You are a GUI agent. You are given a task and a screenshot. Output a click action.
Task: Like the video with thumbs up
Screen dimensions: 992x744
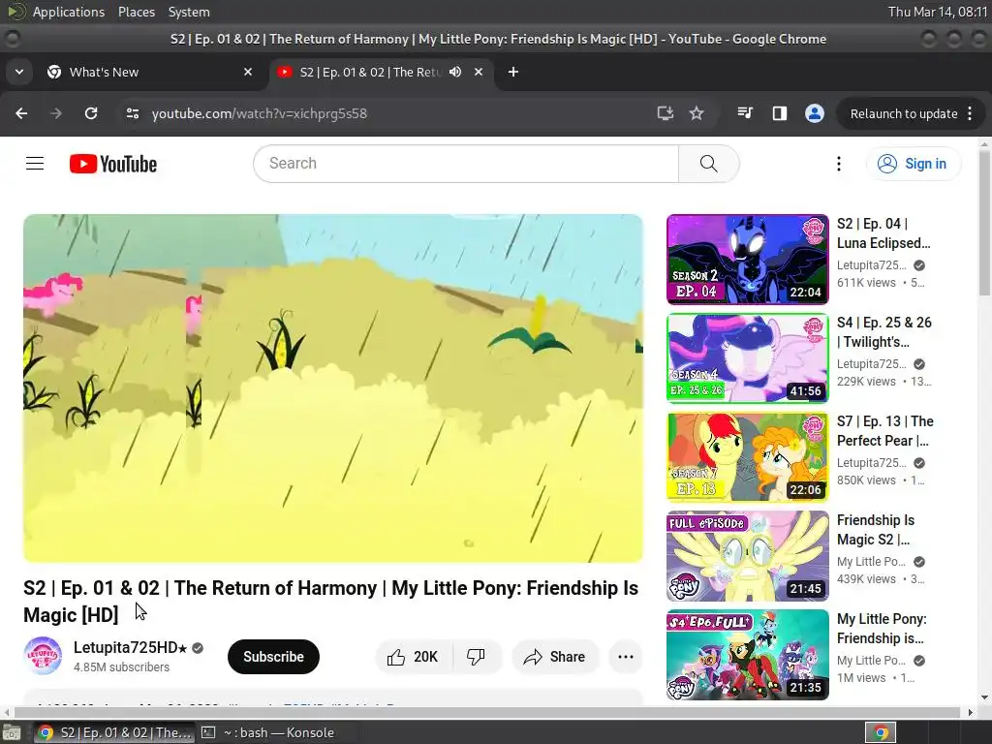pos(414,657)
